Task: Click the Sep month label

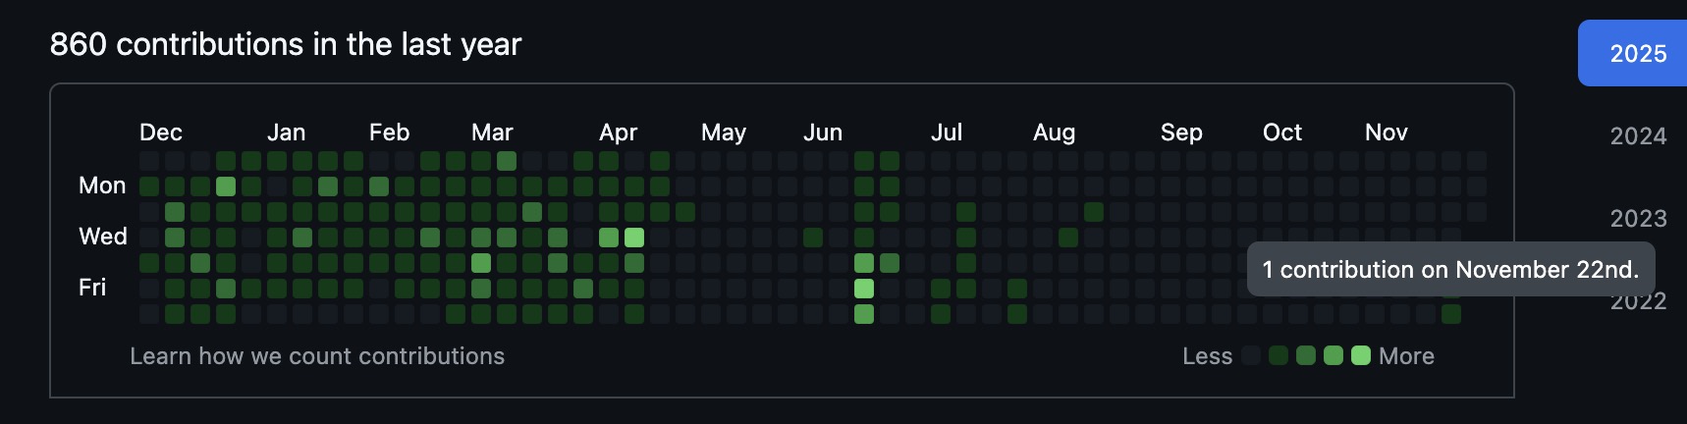Action: click(x=1181, y=132)
